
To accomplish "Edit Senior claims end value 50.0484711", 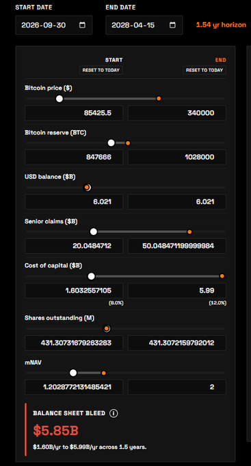I will pyautogui.click(x=177, y=246).
